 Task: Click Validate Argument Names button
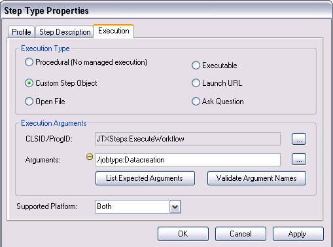[256, 178]
